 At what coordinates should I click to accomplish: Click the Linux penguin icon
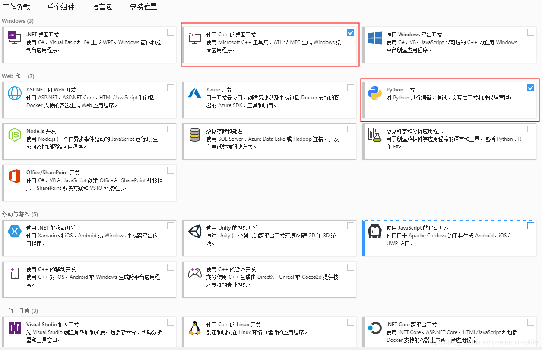pyautogui.click(x=195, y=328)
